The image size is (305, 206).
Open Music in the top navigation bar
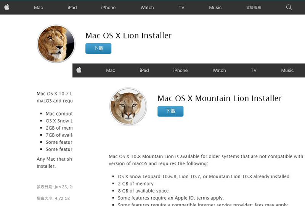tap(215, 8)
